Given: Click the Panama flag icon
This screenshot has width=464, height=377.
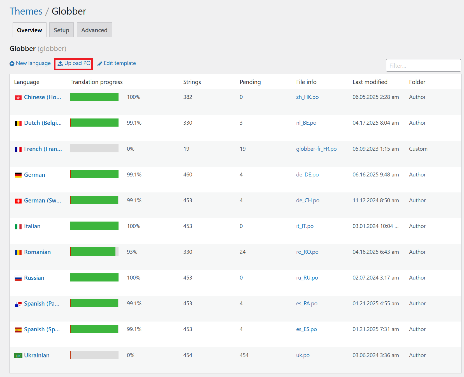Looking at the screenshot, I should point(18,304).
